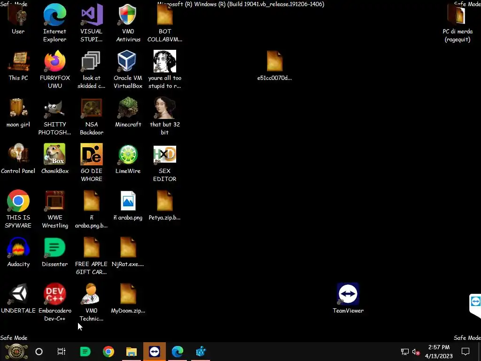Open the moon girl popcorn icon
This screenshot has width=481, height=361.
pyautogui.click(x=18, y=108)
